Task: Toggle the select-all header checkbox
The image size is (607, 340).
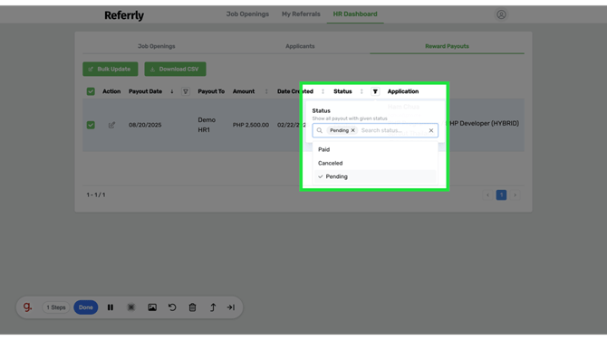Action: (91, 91)
